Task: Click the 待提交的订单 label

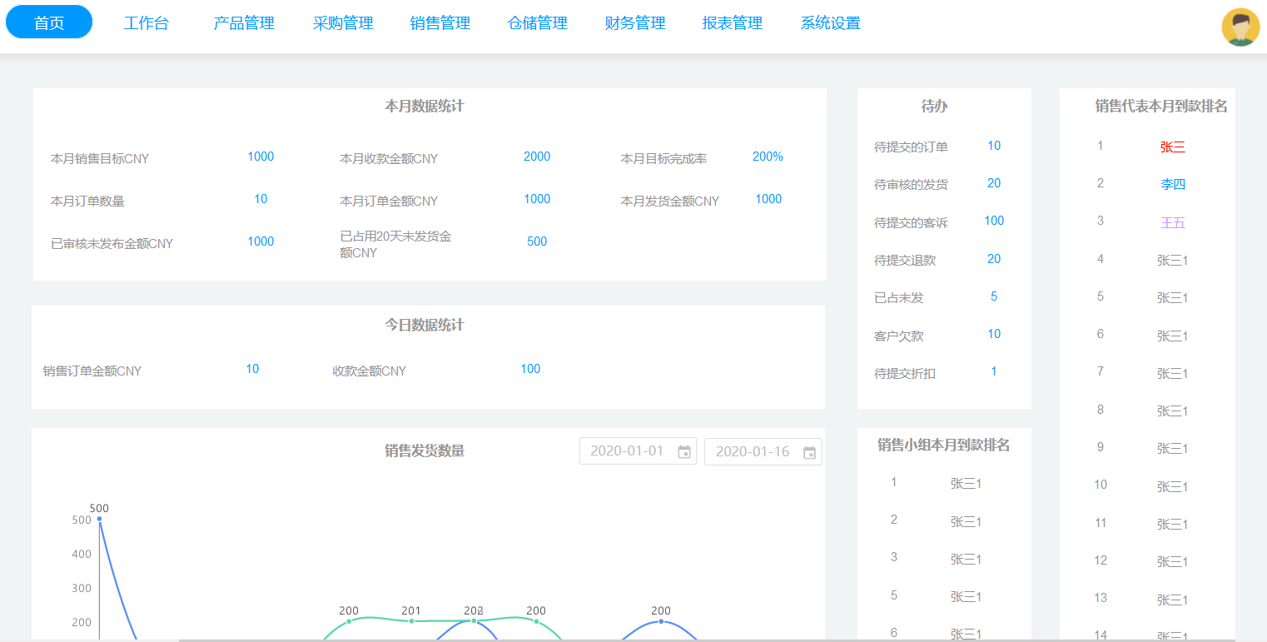Action: [x=911, y=147]
